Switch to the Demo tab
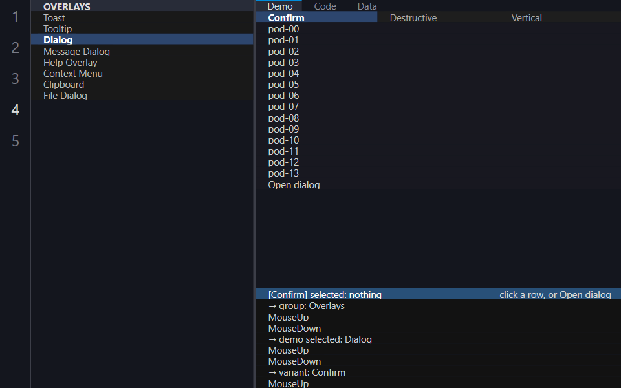The image size is (621, 388). (x=280, y=6)
